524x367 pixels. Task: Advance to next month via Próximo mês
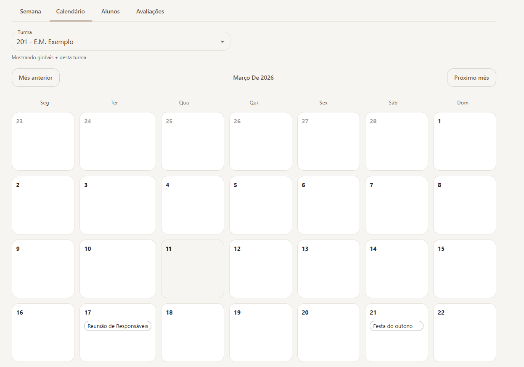pyautogui.click(x=471, y=77)
